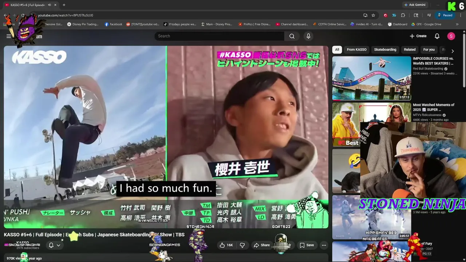
Task: Open MTV's Ridiculousness channel name
Action: [x=427, y=115]
